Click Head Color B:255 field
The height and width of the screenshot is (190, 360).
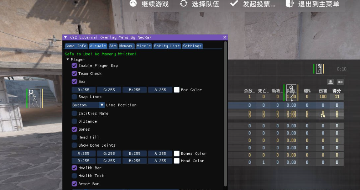135,161
